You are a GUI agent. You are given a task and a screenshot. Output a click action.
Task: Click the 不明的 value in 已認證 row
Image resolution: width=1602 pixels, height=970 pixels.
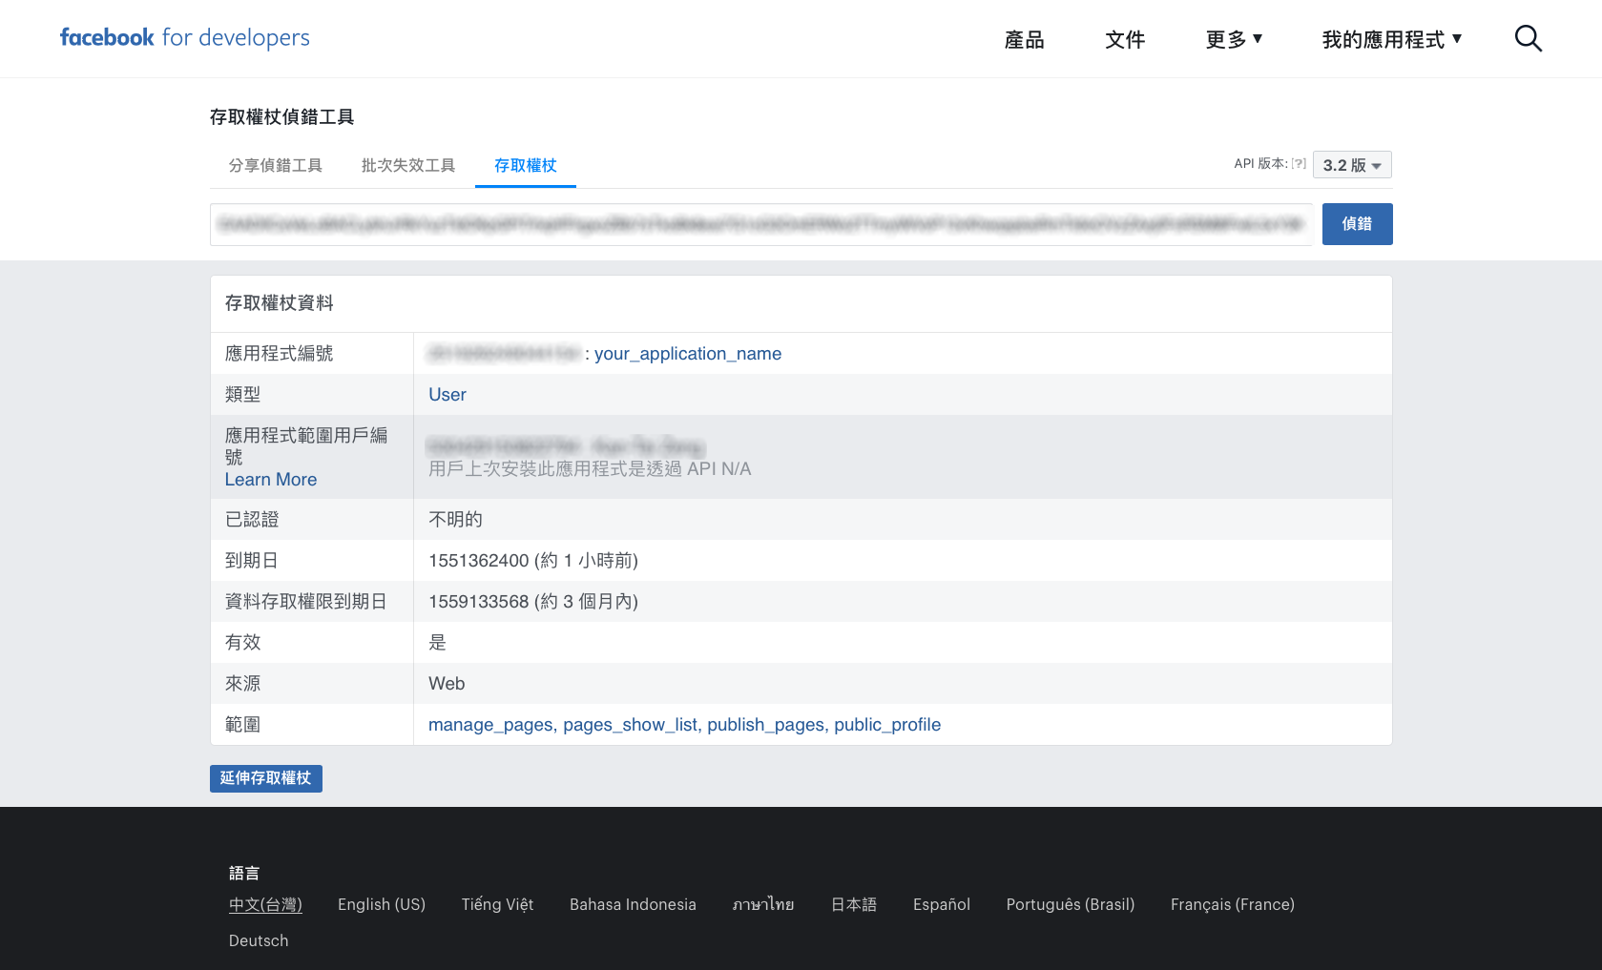pyautogui.click(x=455, y=520)
